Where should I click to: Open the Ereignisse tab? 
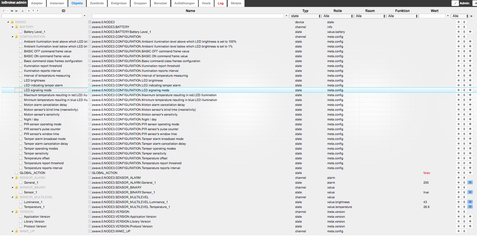tap(119, 3)
